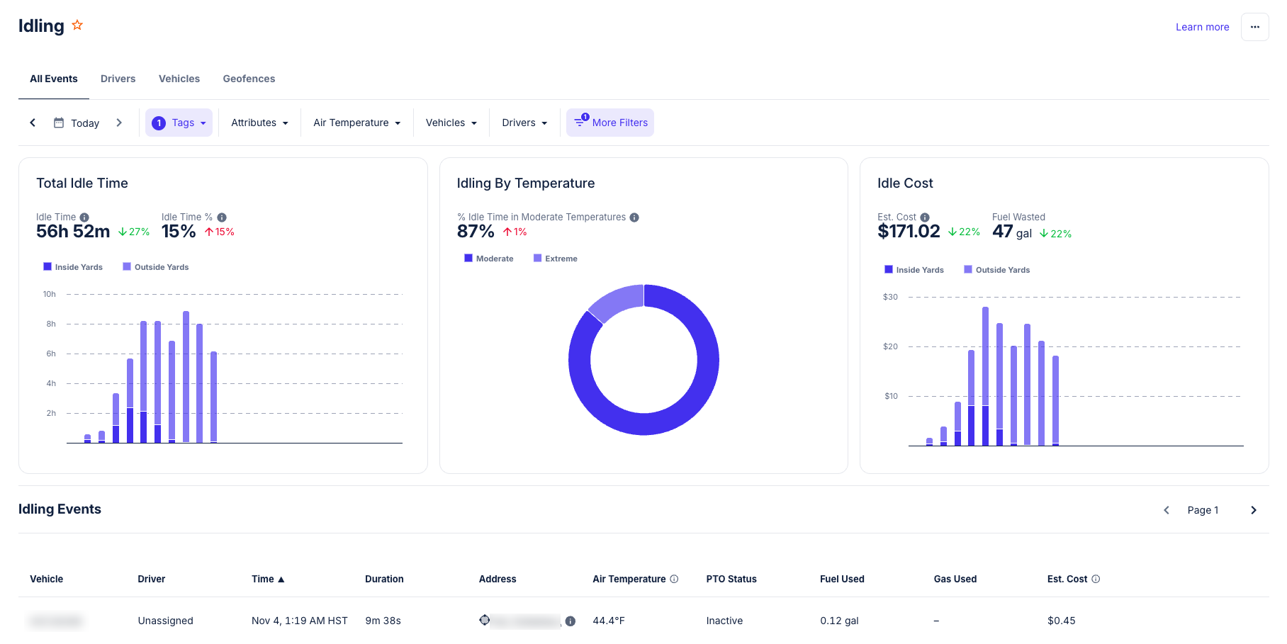1287x644 pixels.
Task: Switch to the Geofences tab
Action: 249,79
